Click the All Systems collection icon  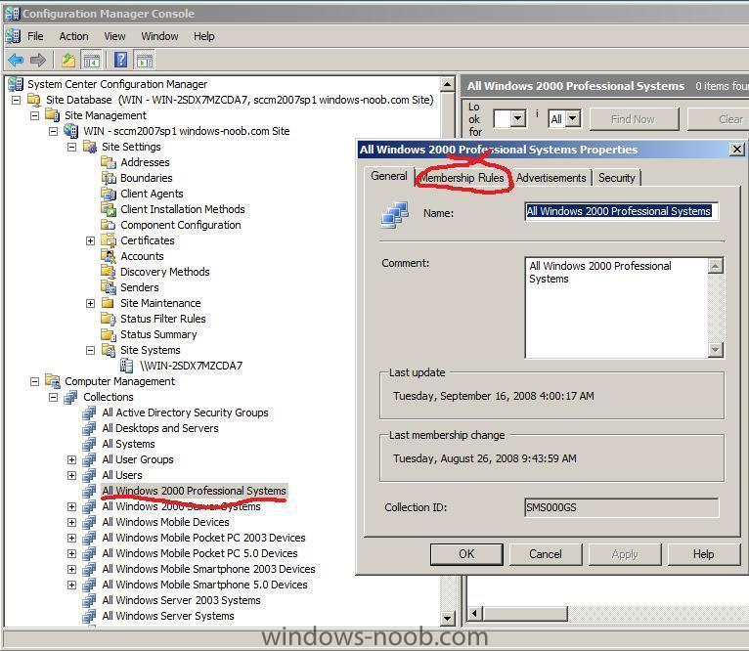pos(89,444)
